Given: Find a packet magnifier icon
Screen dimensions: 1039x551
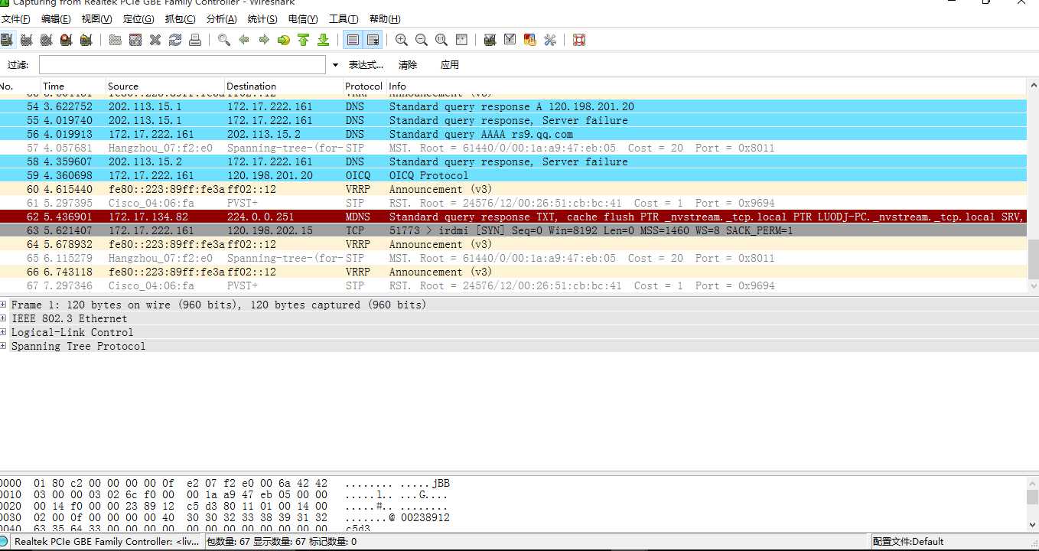Looking at the screenshot, I should coord(224,40).
